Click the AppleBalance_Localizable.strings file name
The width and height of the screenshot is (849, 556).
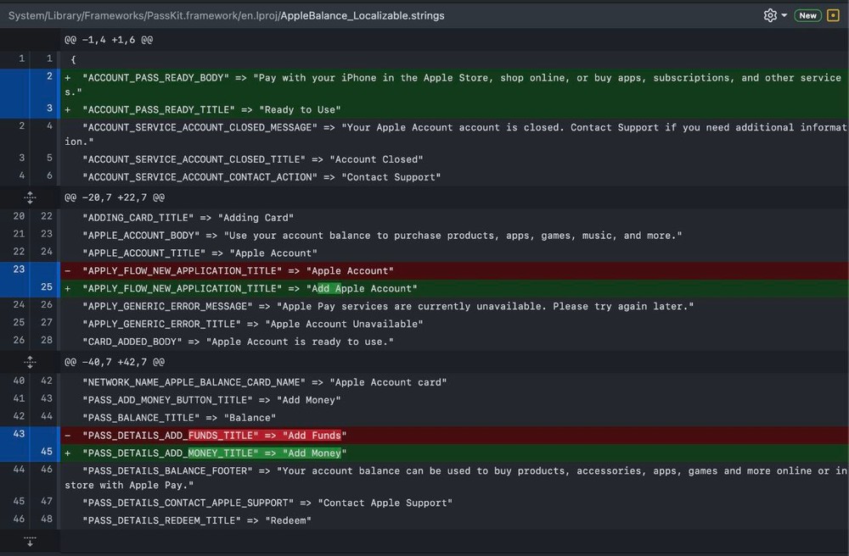tap(363, 15)
